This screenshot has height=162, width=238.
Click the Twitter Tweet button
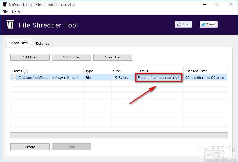[209, 24]
